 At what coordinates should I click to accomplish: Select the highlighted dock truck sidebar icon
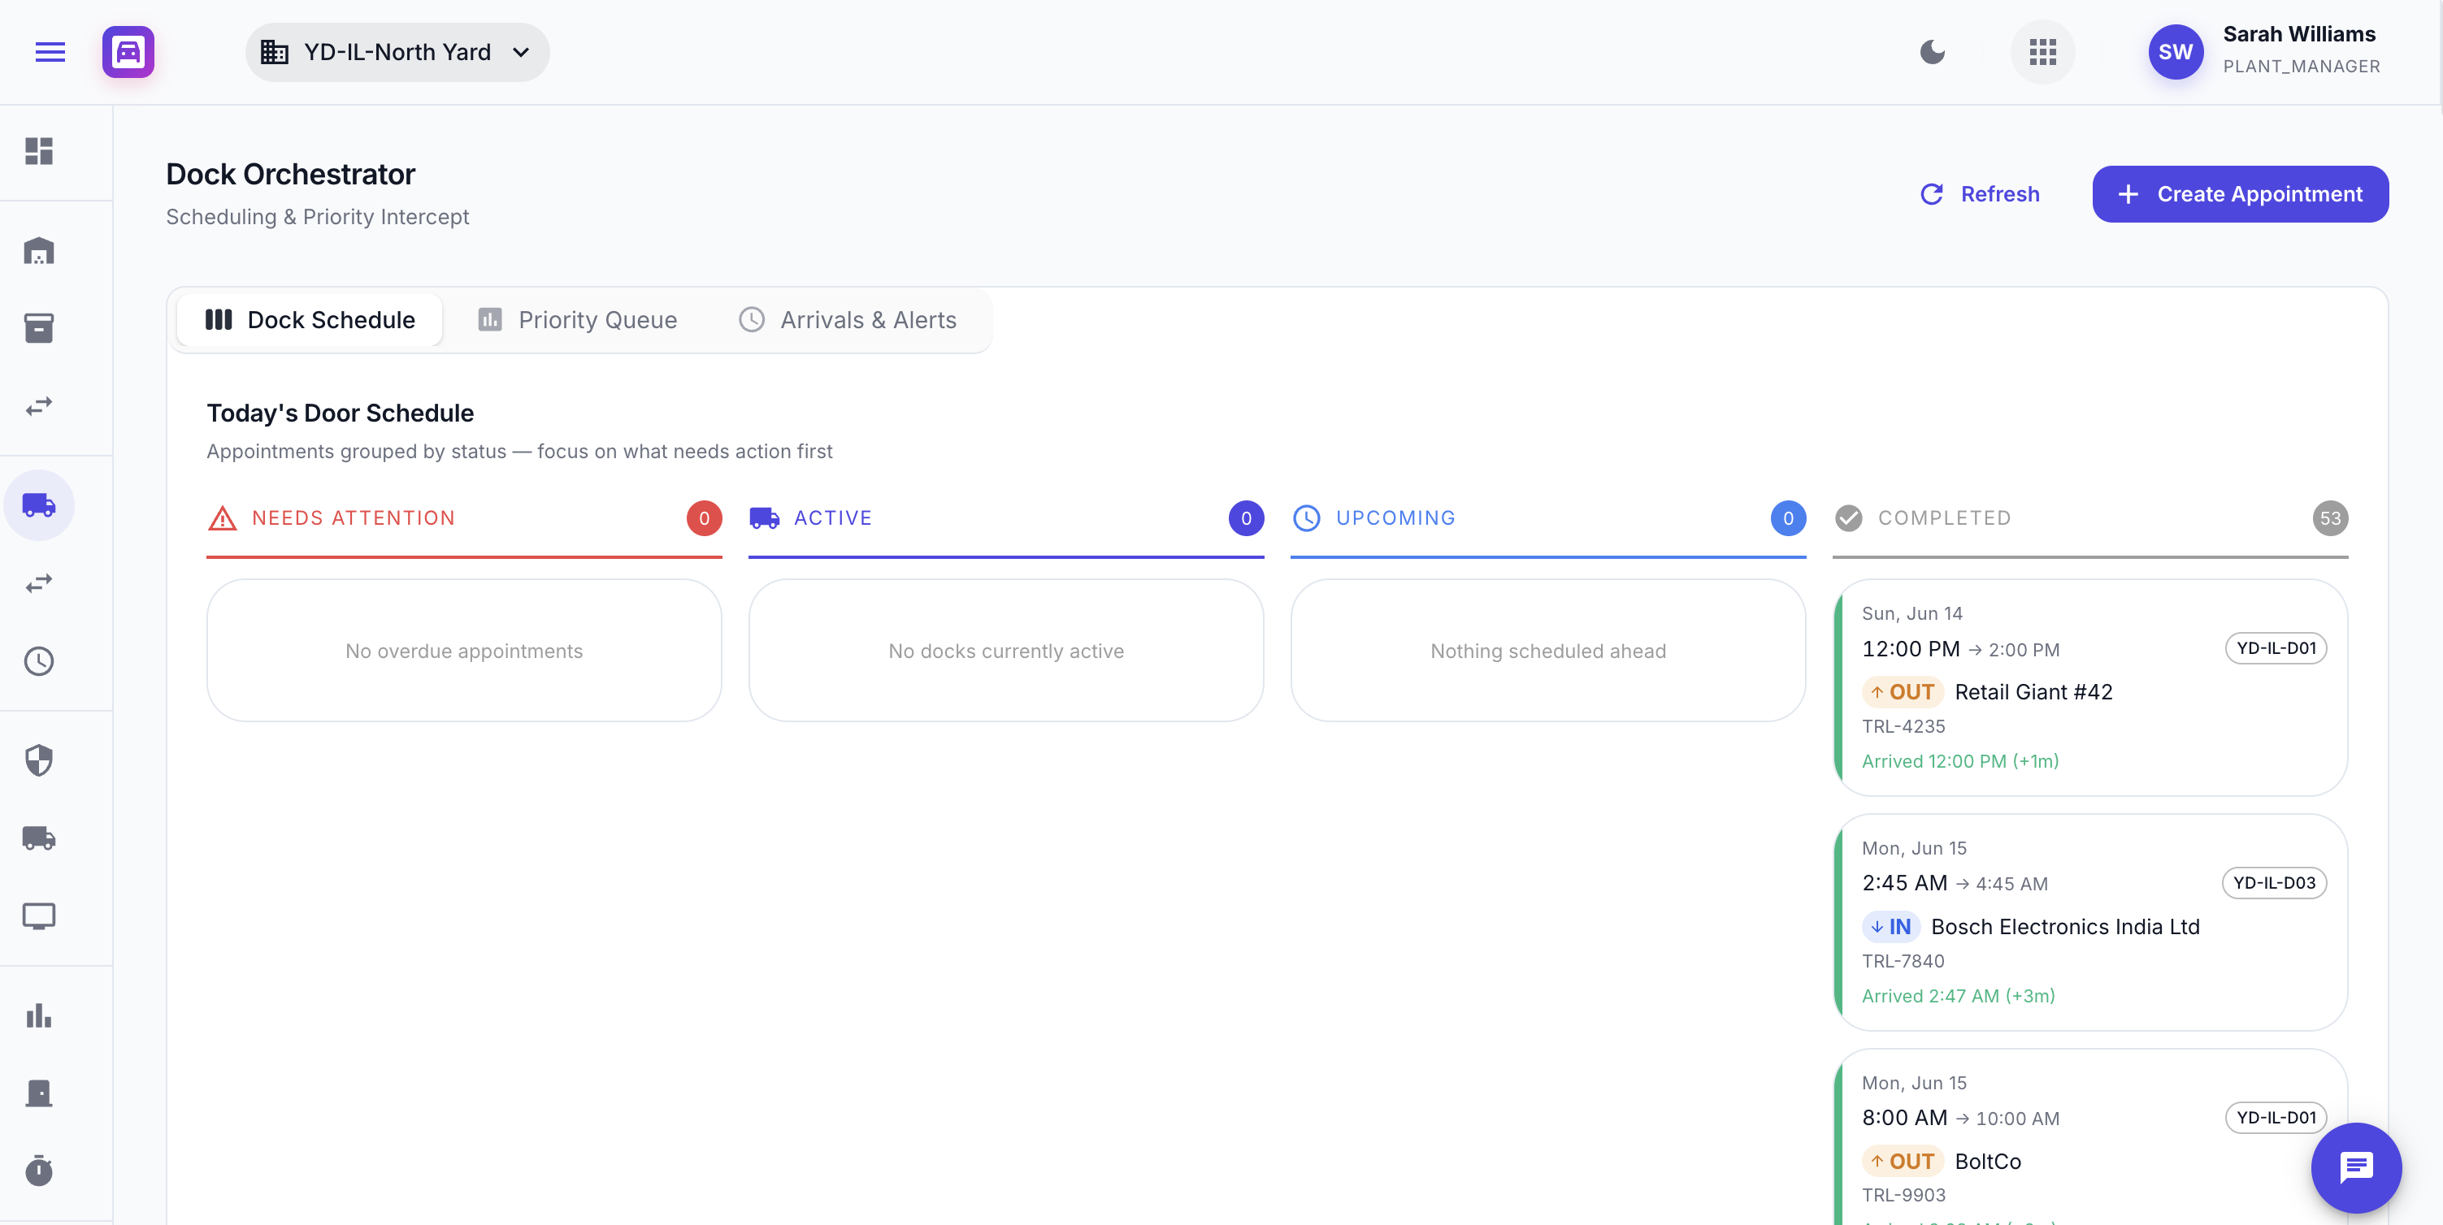click(39, 505)
